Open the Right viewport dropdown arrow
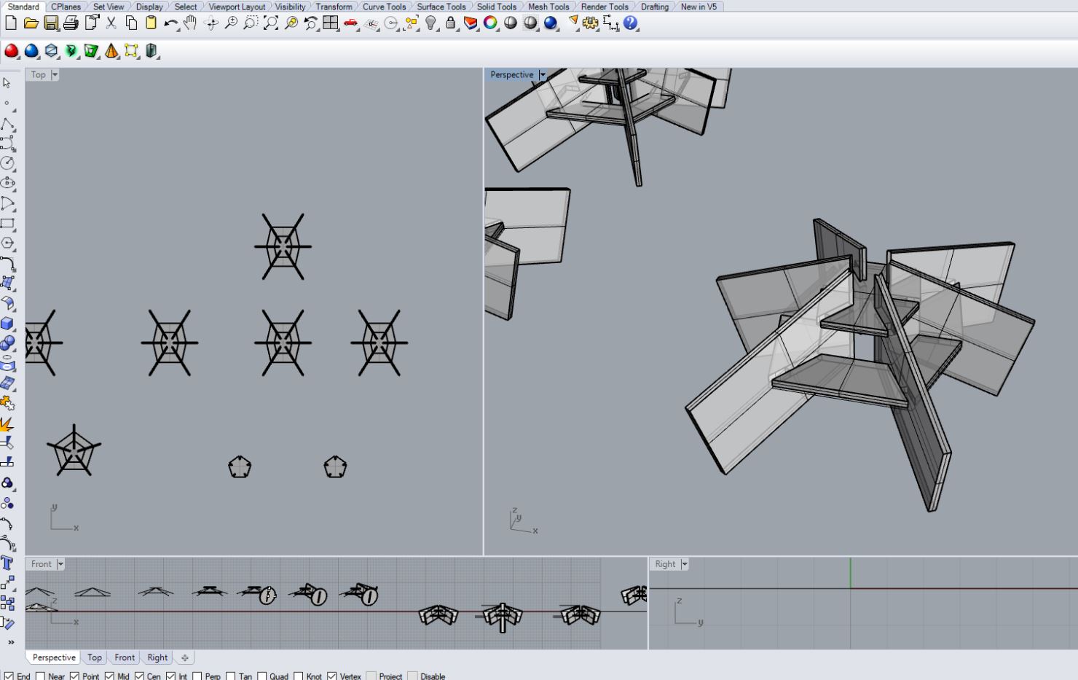The width and height of the screenshot is (1078, 680). coord(684,564)
